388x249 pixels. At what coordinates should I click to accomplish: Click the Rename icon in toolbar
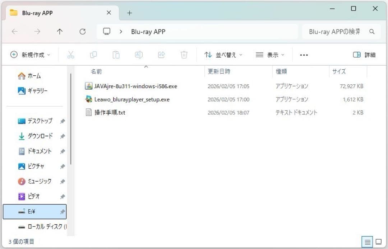(x=139, y=55)
